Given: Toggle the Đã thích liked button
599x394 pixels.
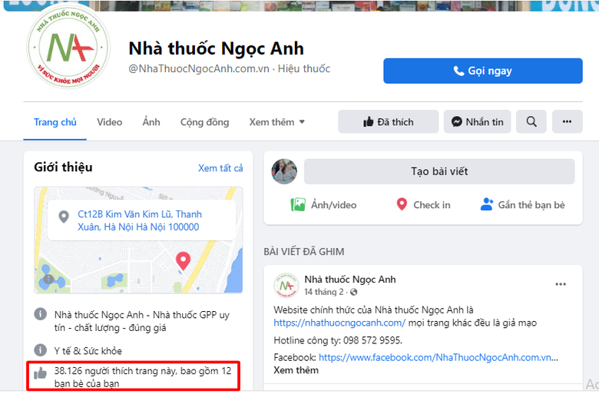Looking at the screenshot, I should coord(388,121).
